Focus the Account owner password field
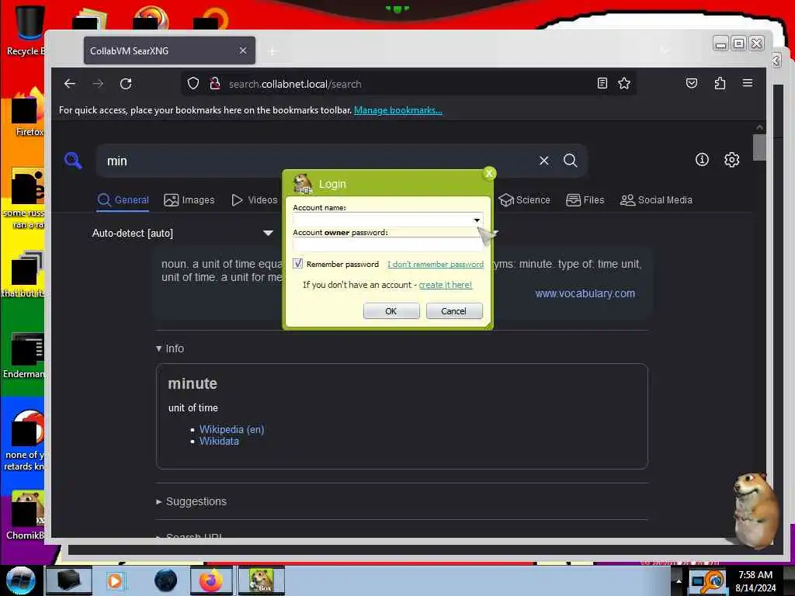This screenshot has height=596, width=795. [388, 244]
